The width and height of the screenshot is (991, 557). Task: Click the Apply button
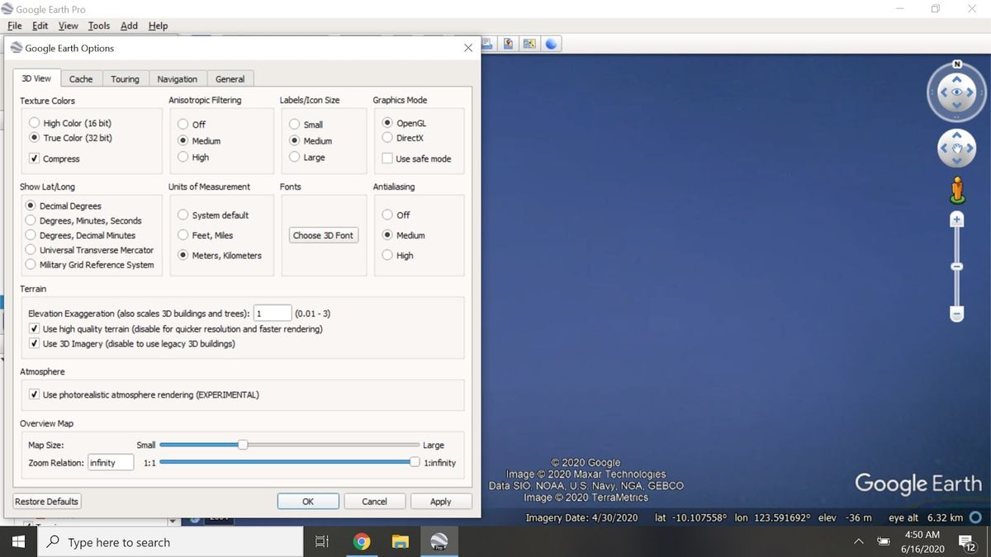(x=441, y=501)
